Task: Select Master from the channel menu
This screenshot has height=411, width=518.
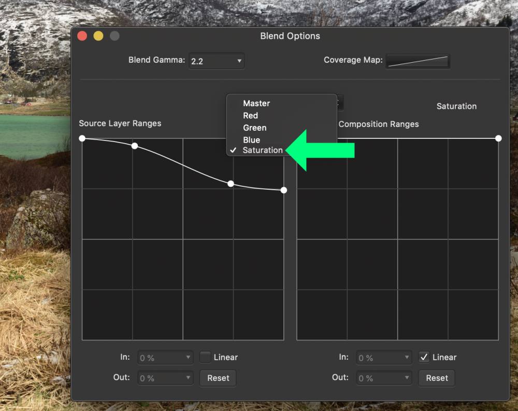Action: 257,103
